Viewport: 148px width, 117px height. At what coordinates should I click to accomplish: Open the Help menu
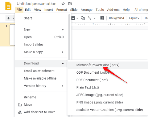(x=126, y=10)
